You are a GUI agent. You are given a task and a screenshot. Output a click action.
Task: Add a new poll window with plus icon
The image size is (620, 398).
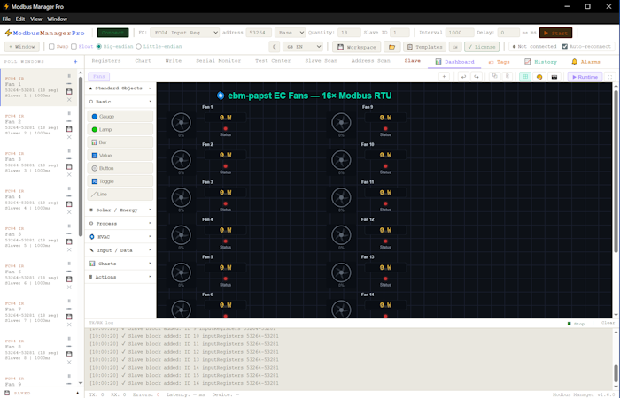coord(75,61)
